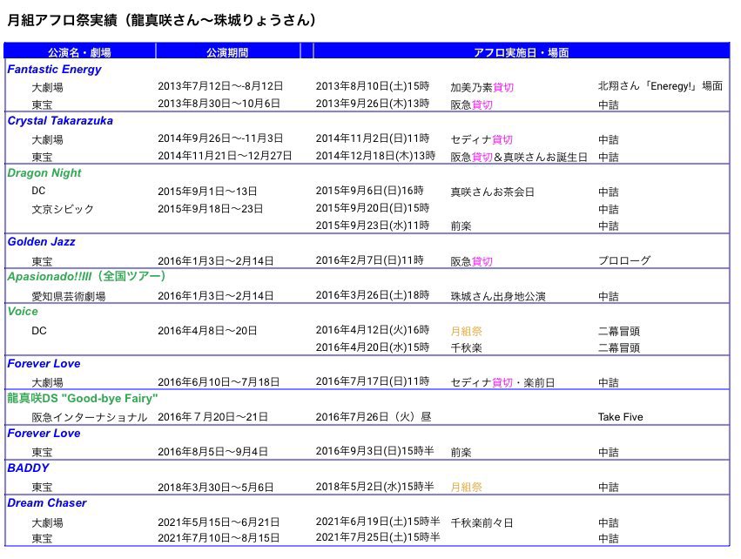Select the Crystal Takarazuka show title
The height and width of the screenshot is (559, 741).
coord(60,121)
